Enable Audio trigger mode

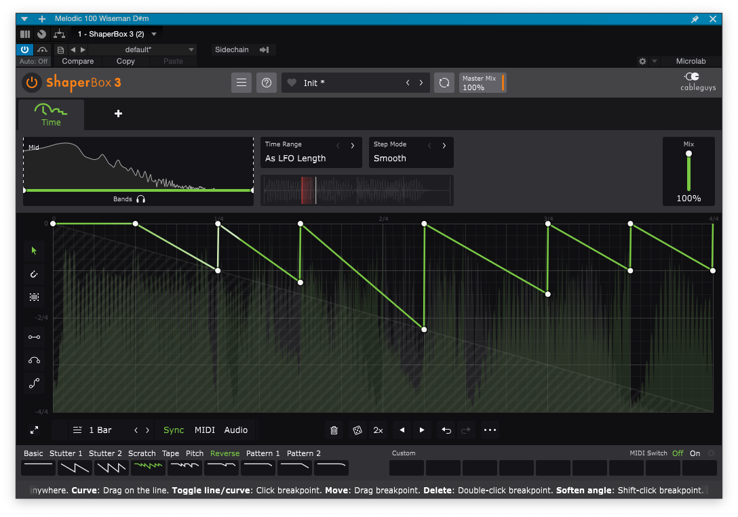[x=236, y=430]
